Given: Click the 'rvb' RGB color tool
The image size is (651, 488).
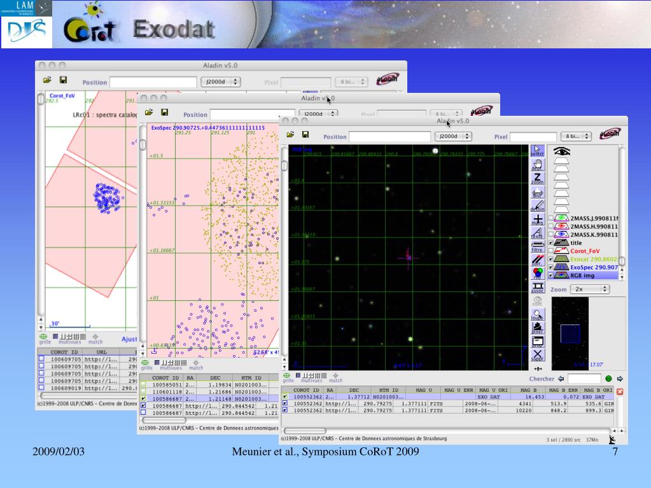Looking at the screenshot, I should [538, 274].
